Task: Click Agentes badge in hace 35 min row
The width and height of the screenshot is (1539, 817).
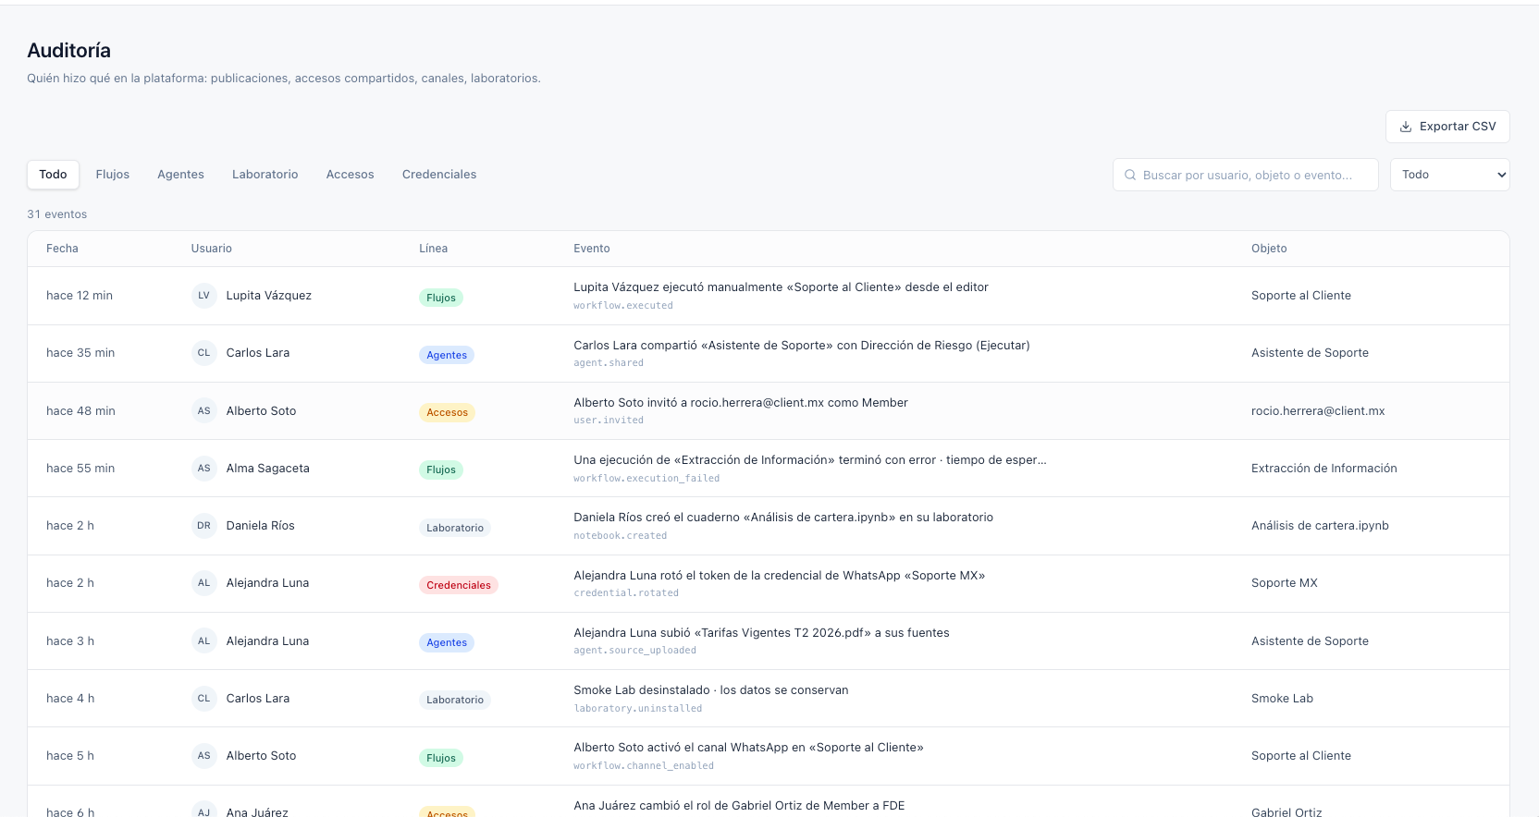Action: (x=447, y=355)
